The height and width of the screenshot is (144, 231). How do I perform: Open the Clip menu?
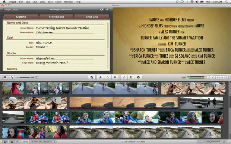35,2
